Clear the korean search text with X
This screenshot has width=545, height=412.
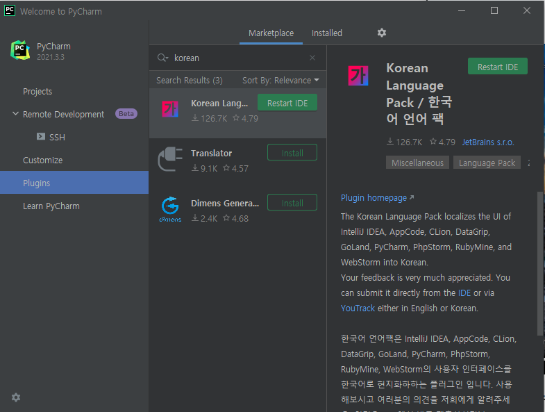click(312, 58)
